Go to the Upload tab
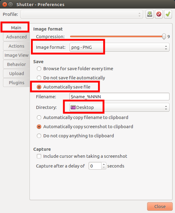This screenshot has width=175, height=213. [x=16, y=74]
